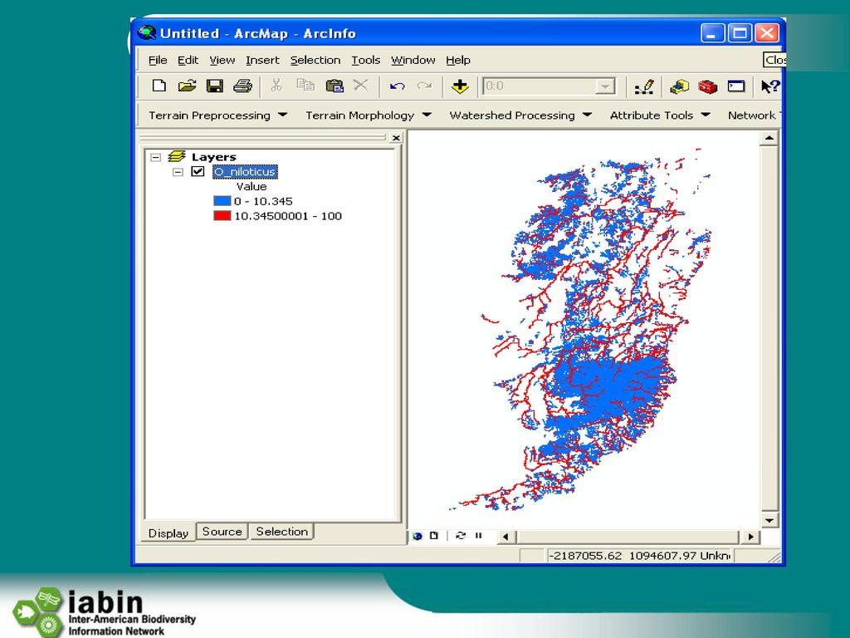Switch to the Source tab
850x638 pixels.
(x=222, y=532)
